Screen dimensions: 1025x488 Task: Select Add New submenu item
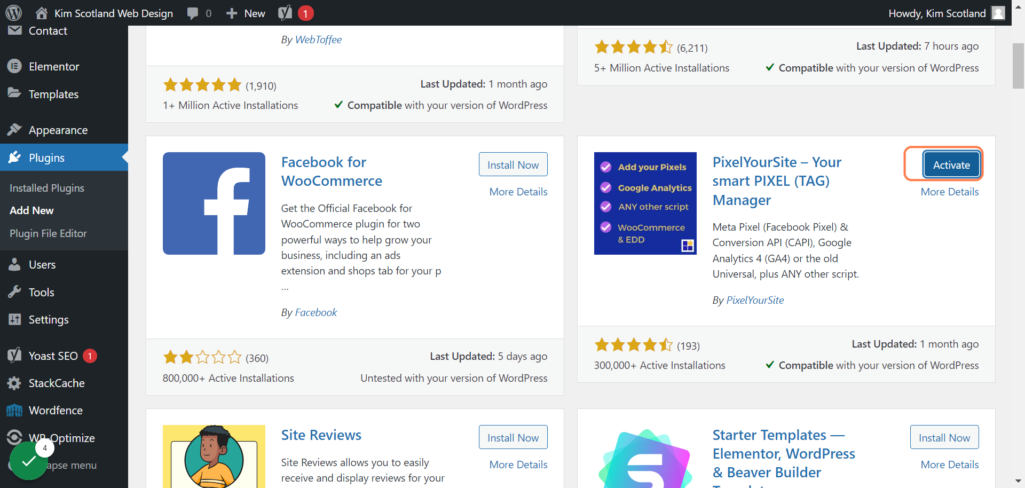point(31,210)
